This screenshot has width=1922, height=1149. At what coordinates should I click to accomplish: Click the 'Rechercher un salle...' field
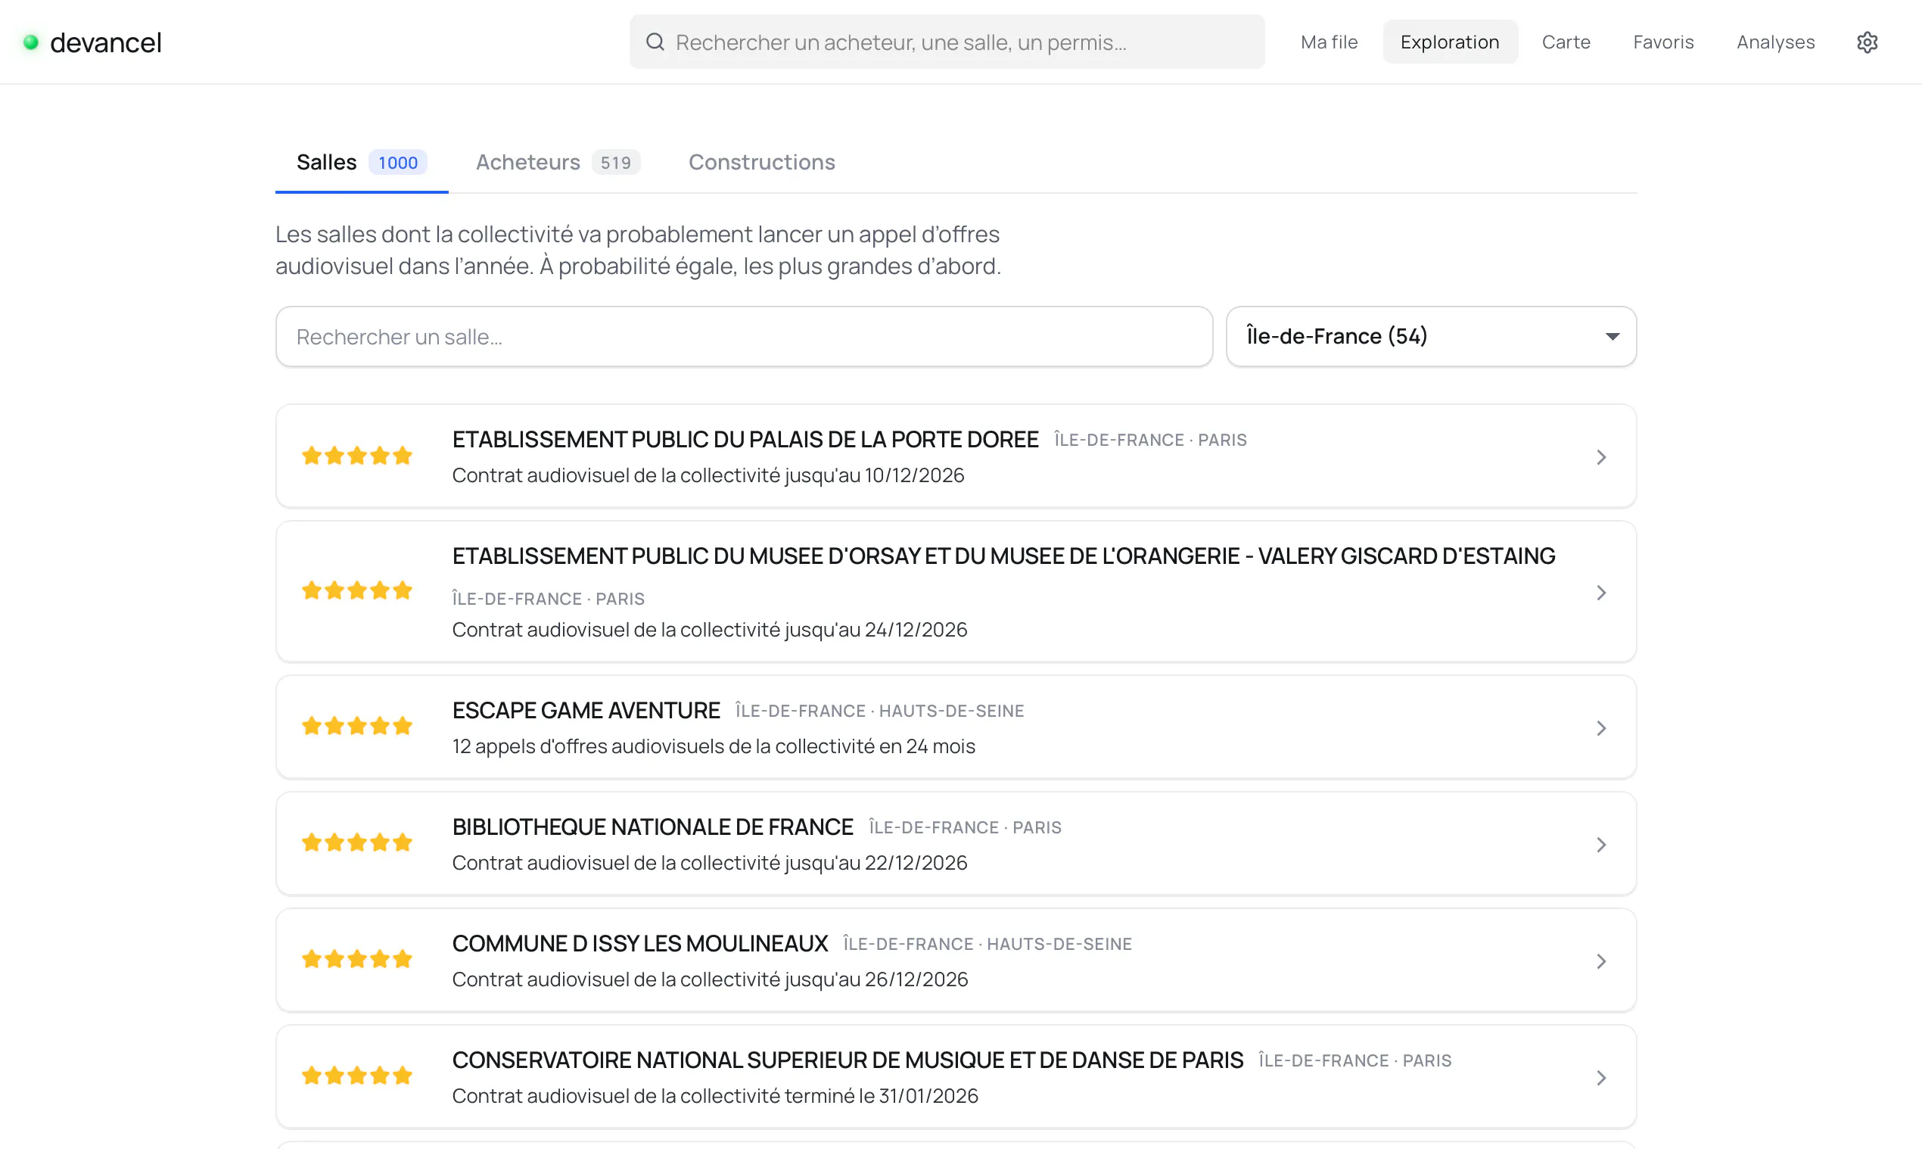(x=744, y=336)
